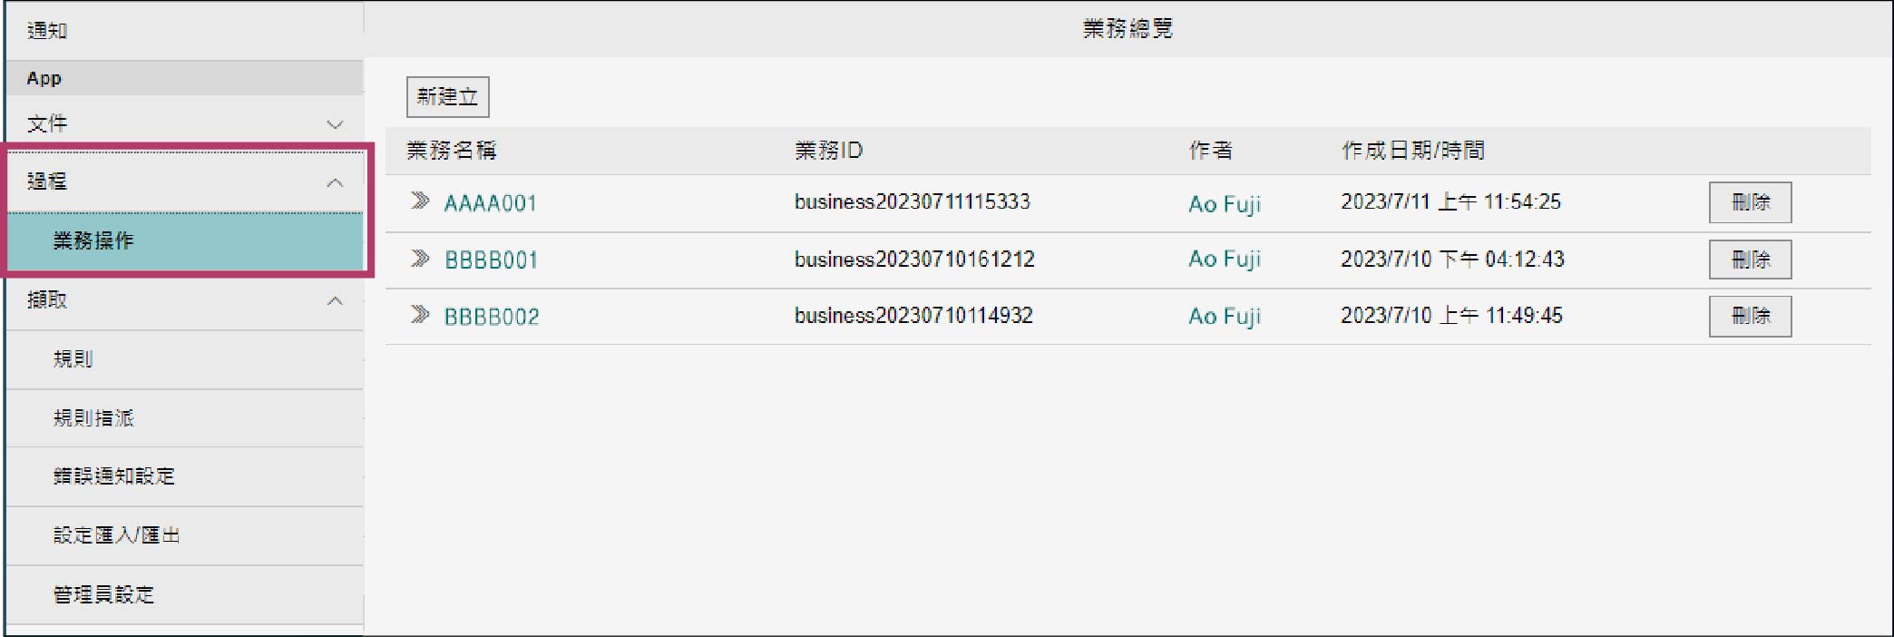This screenshot has width=1894, height=637.
Task: Open the BBBB001 business link
Action: (491, 260)
